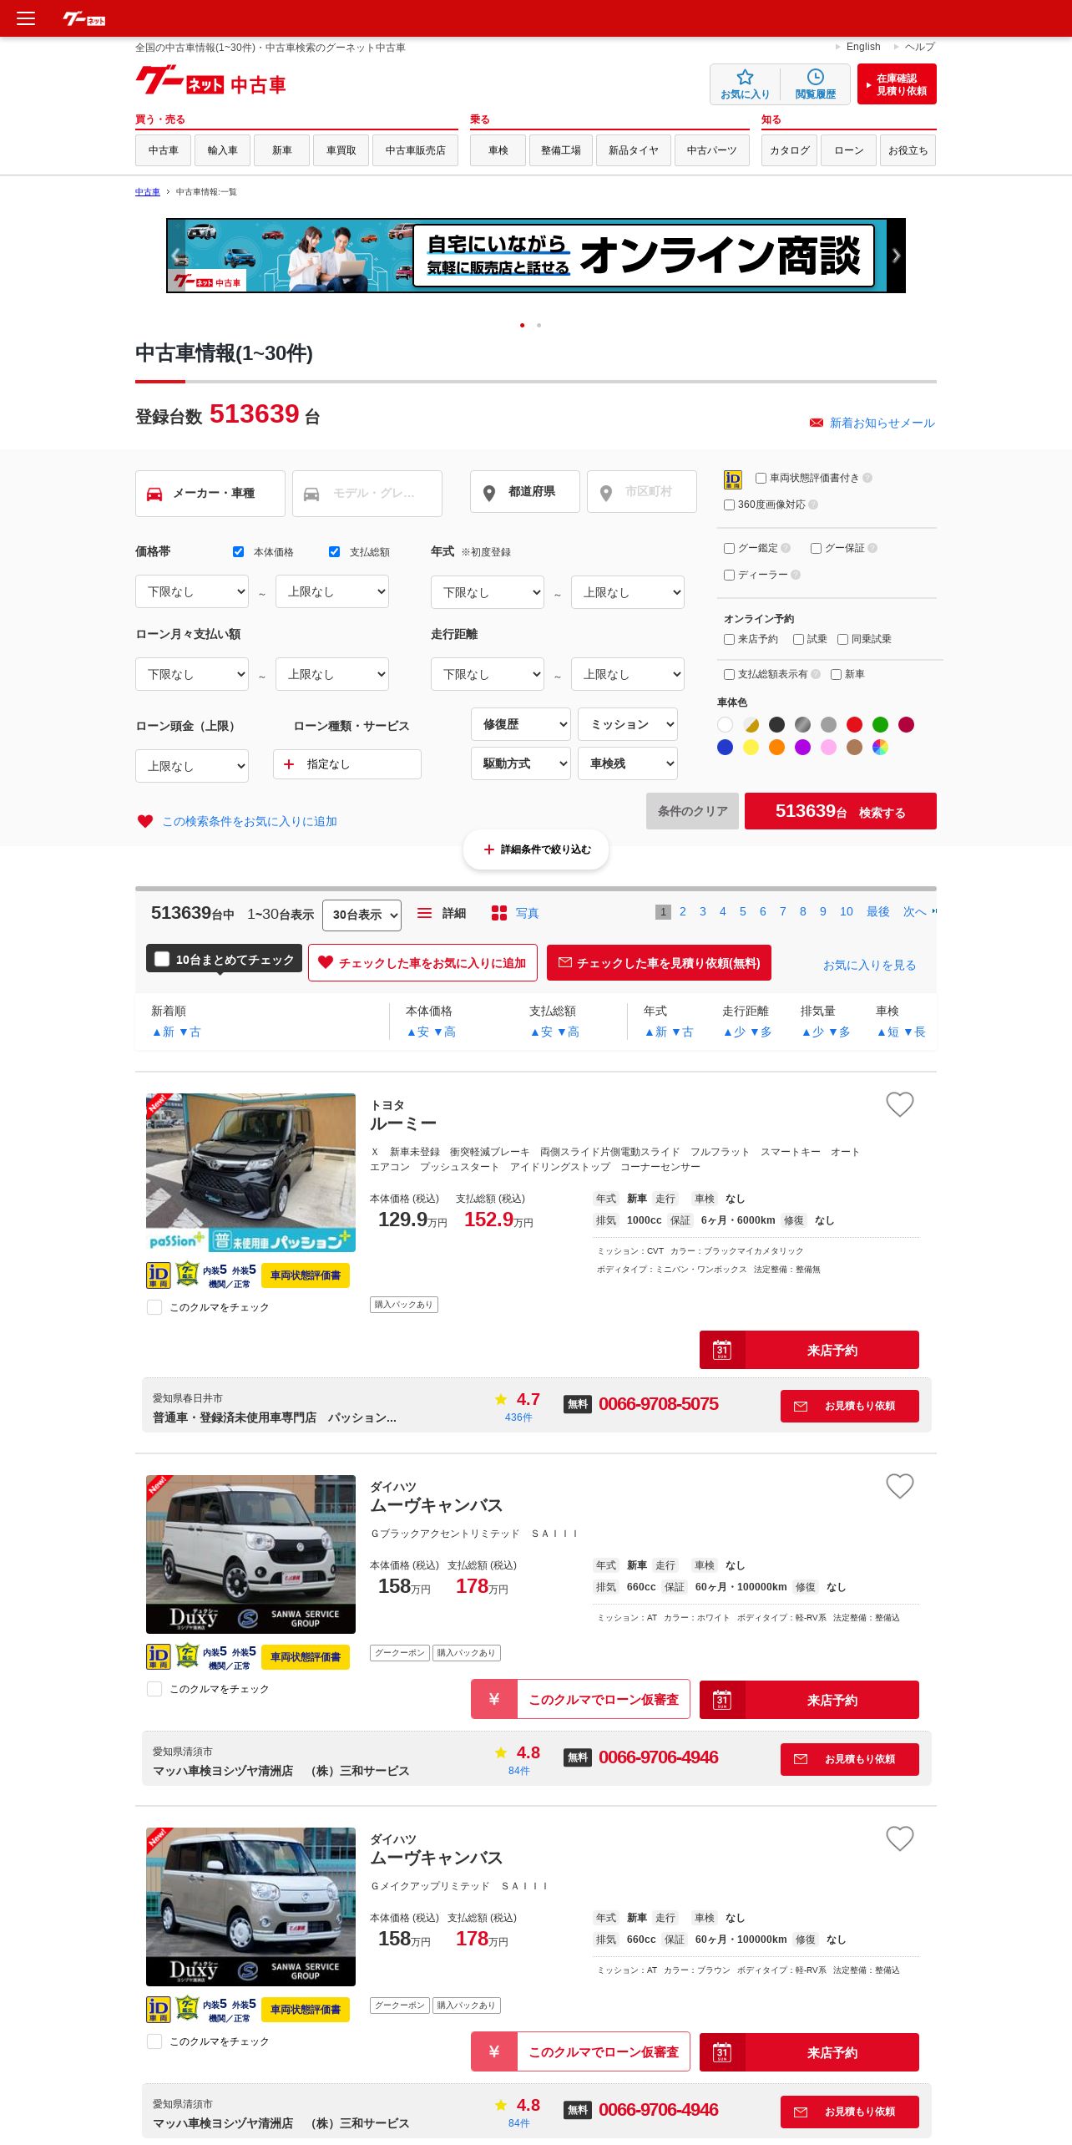The image size is (1072, 2145).
Task: Check the グー保証 option
Action: pyautogui.click(x=816, y=548)
